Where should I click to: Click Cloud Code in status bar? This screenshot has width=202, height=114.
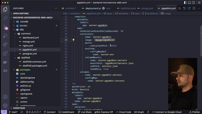click(x=123, y=112)
